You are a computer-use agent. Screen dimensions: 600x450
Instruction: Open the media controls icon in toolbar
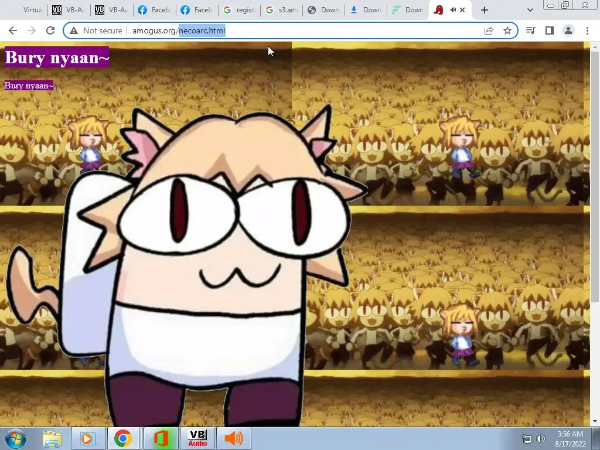531,30
